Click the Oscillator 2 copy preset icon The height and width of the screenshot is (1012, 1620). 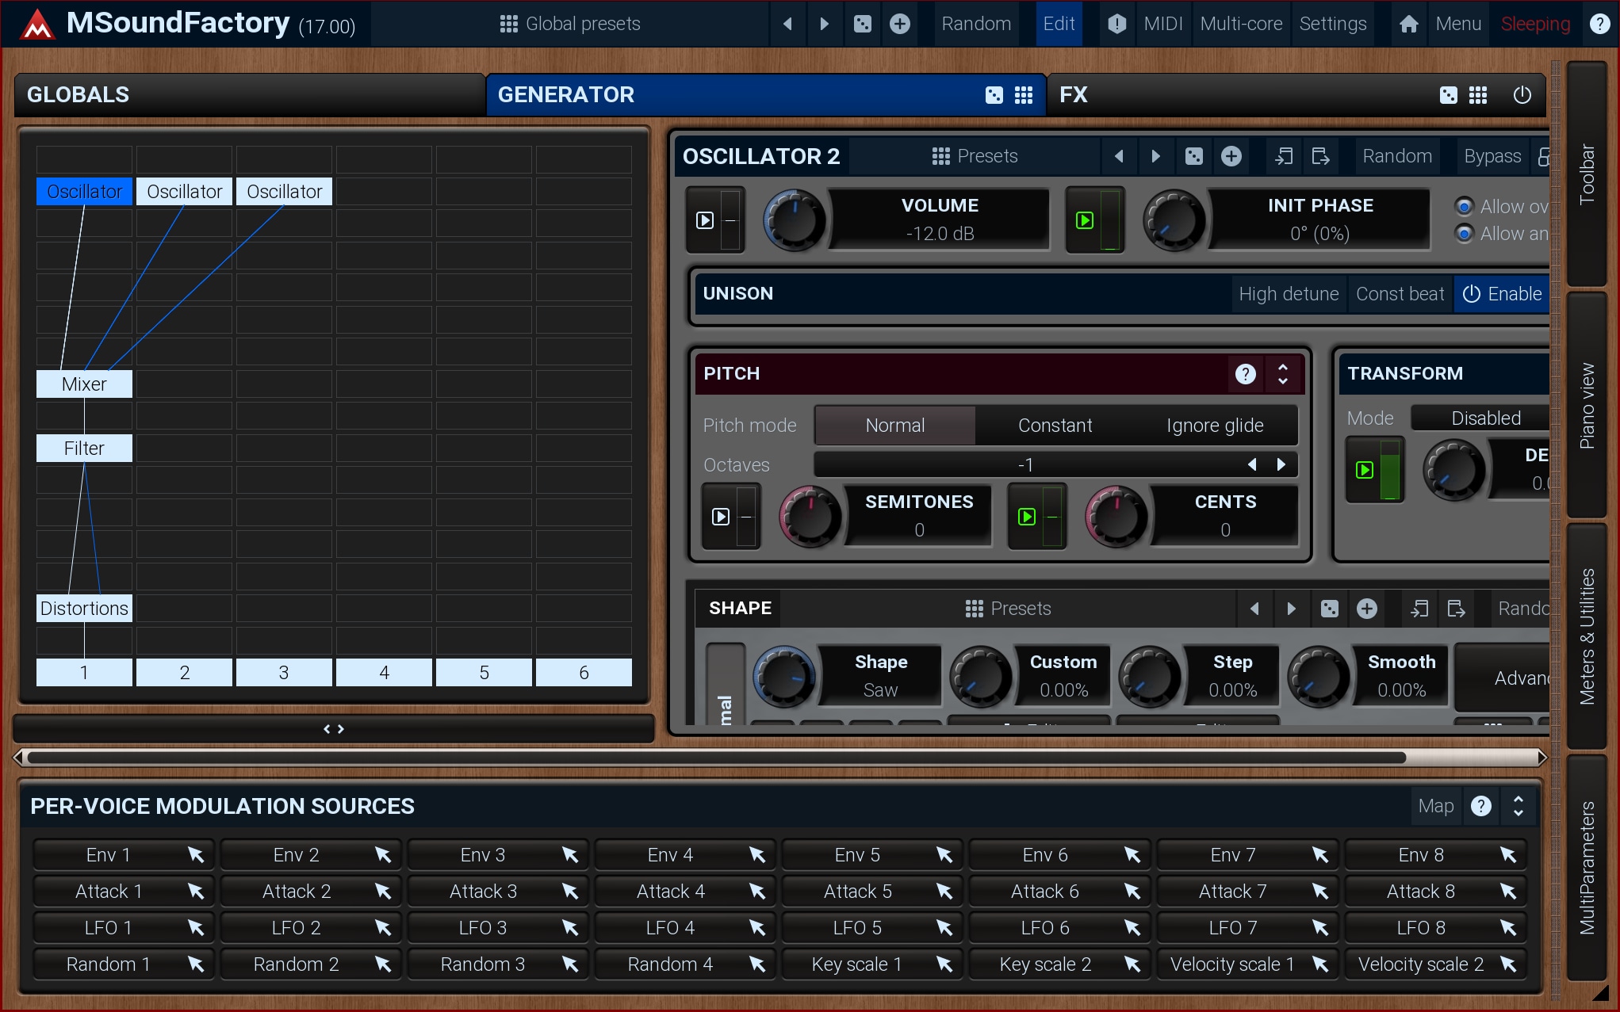(x=1283, y=156)
